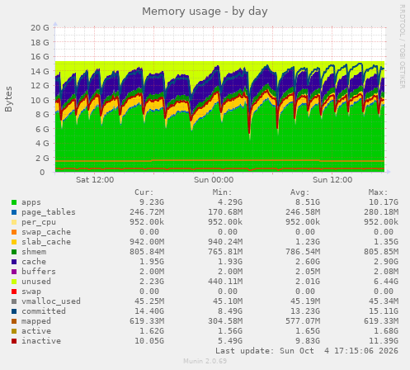This screenshot has height=370, width=410.
Task: Click the per_cpu pale yellow swatch
Action: click(14, 222)
